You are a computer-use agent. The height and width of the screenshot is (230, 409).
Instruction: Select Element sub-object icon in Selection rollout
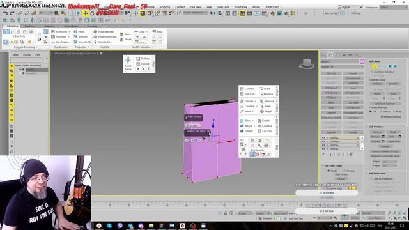click(x=396, y=66)
